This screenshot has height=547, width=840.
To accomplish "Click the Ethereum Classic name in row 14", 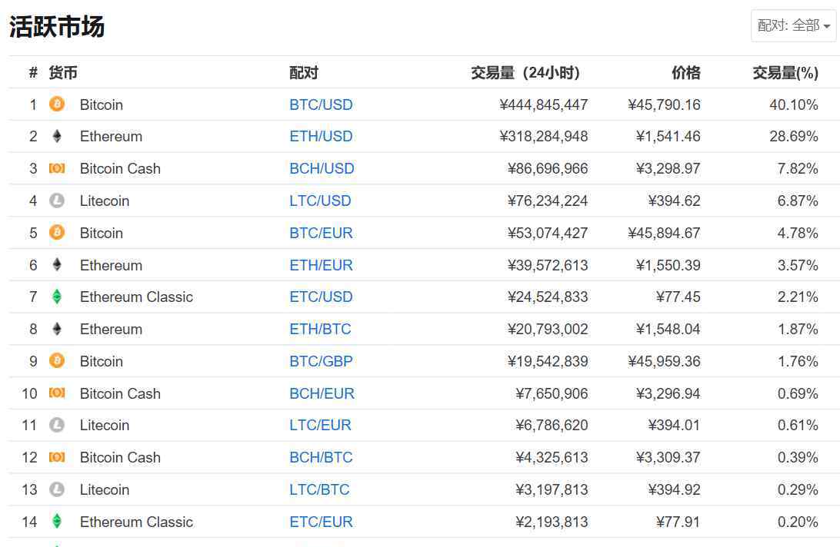I will coord(136,522).
